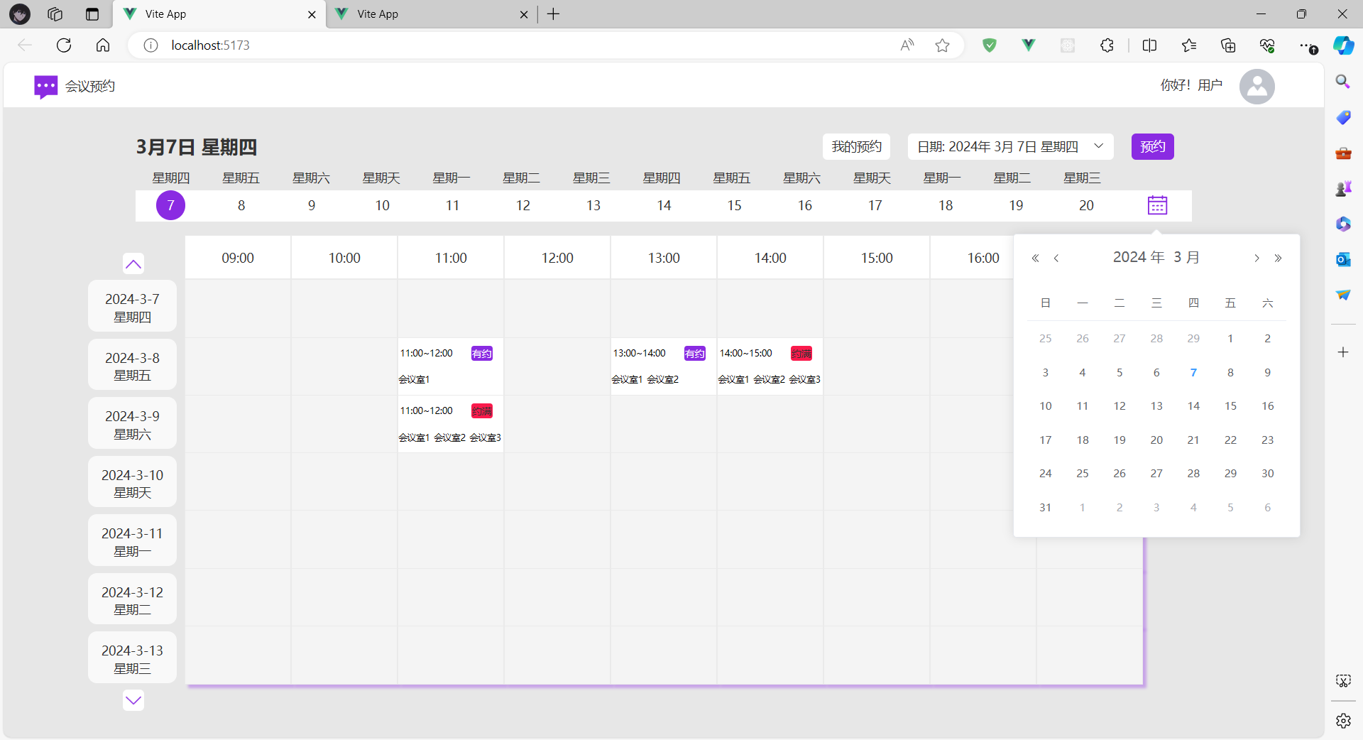This screenshot has width=1363, height=740.
Task: Open sidebar search icon
Action: [1342, 82]
